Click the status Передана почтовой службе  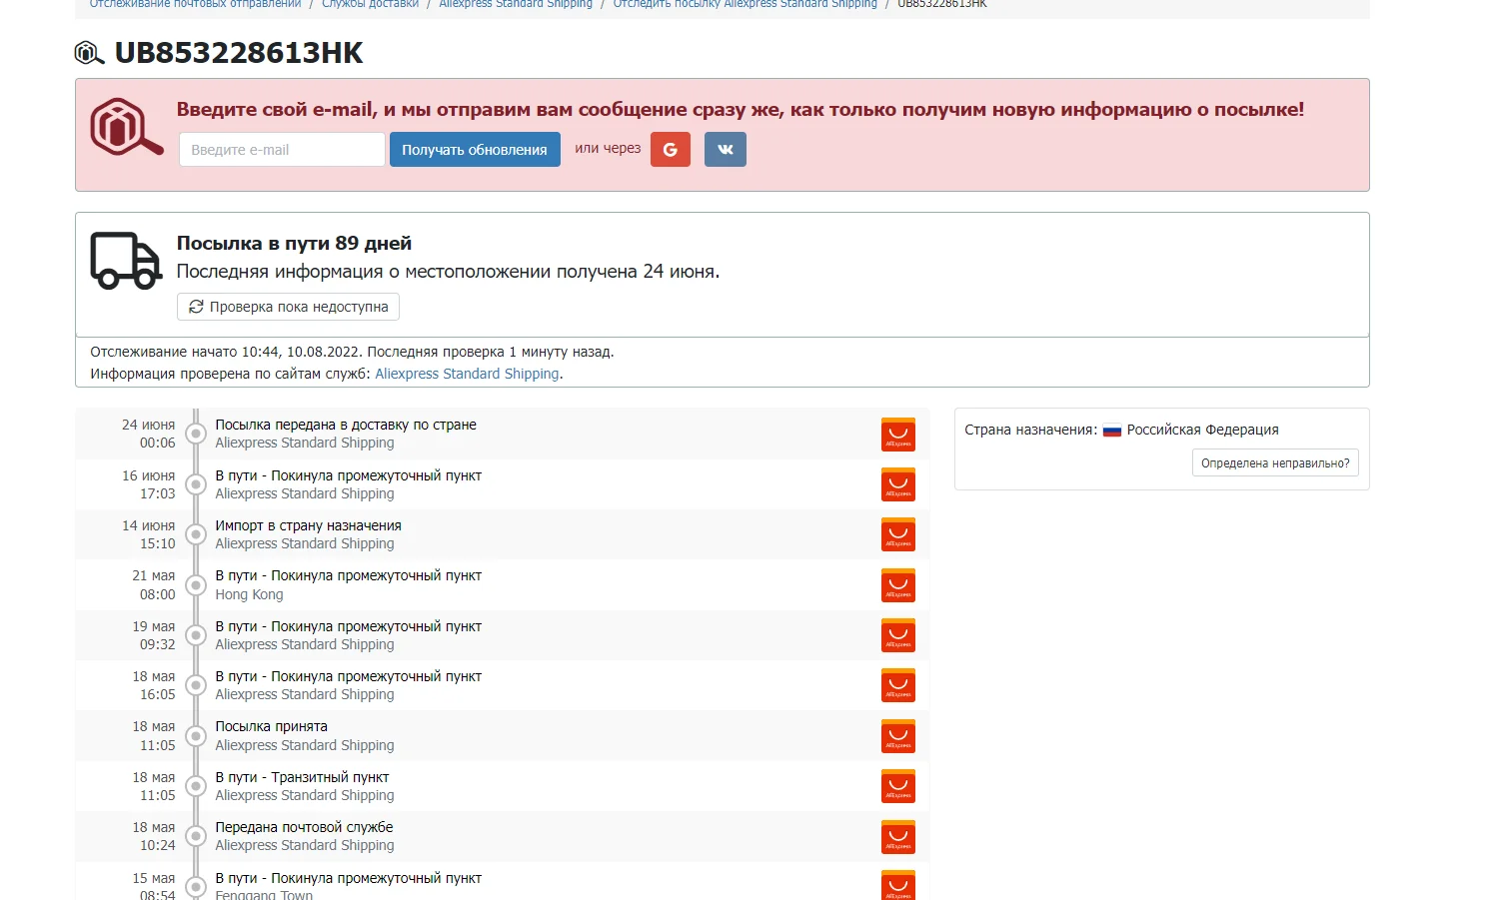304,827
